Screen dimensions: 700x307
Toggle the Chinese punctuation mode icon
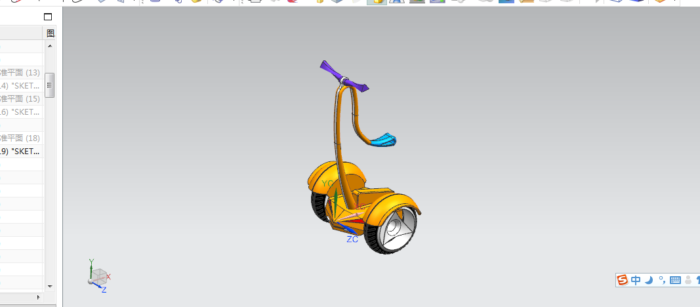(662, 280)
